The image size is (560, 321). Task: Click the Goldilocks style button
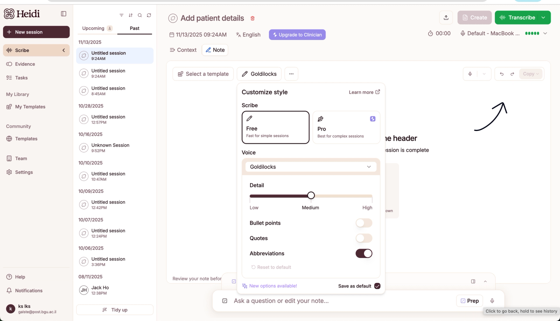(259, 74)
